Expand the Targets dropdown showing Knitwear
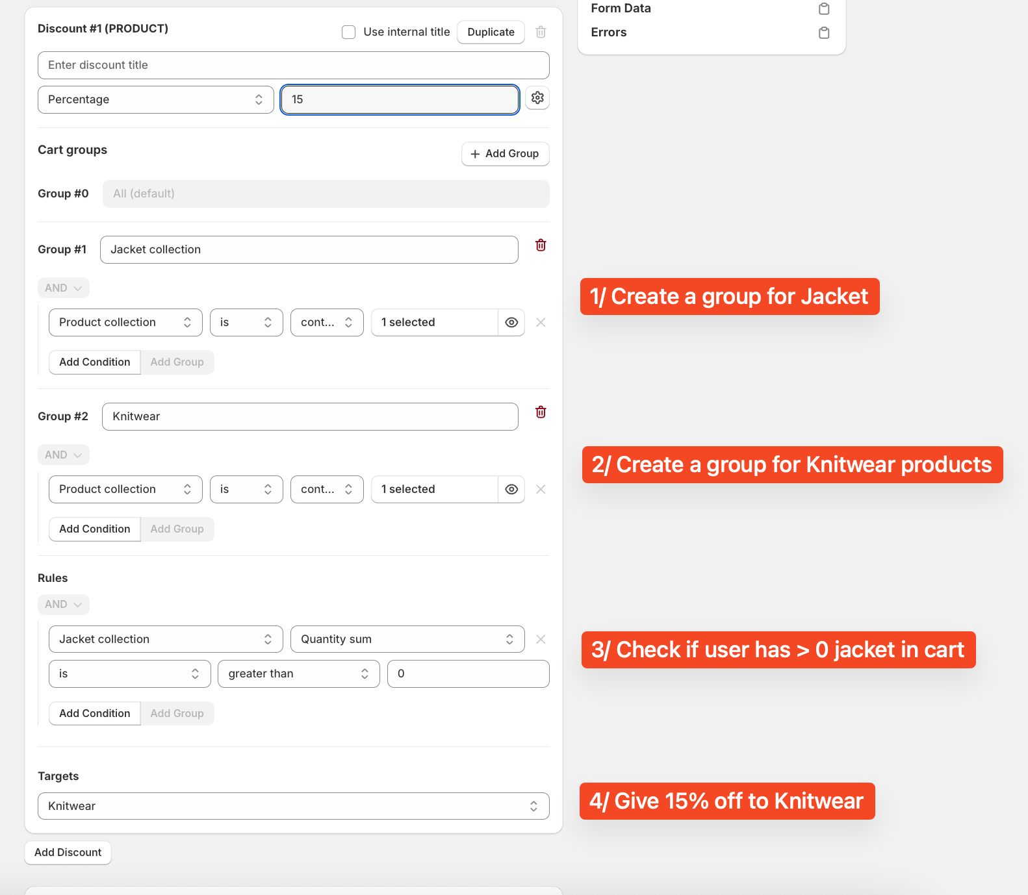Viewport: 1028px width, 895px height. tap(293, 806)
